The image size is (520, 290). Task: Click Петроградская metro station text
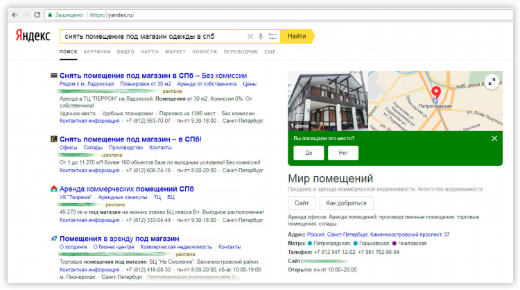tap(331, 244)
